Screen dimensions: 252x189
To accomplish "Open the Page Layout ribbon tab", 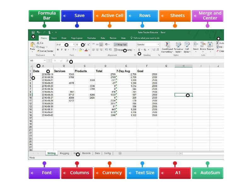I will [77, 38].
